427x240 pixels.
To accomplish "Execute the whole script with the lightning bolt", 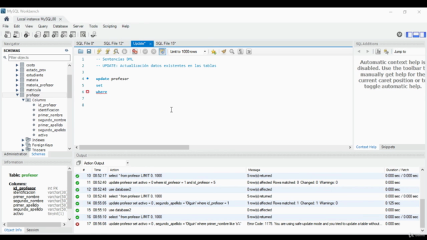I will [99, 51].
